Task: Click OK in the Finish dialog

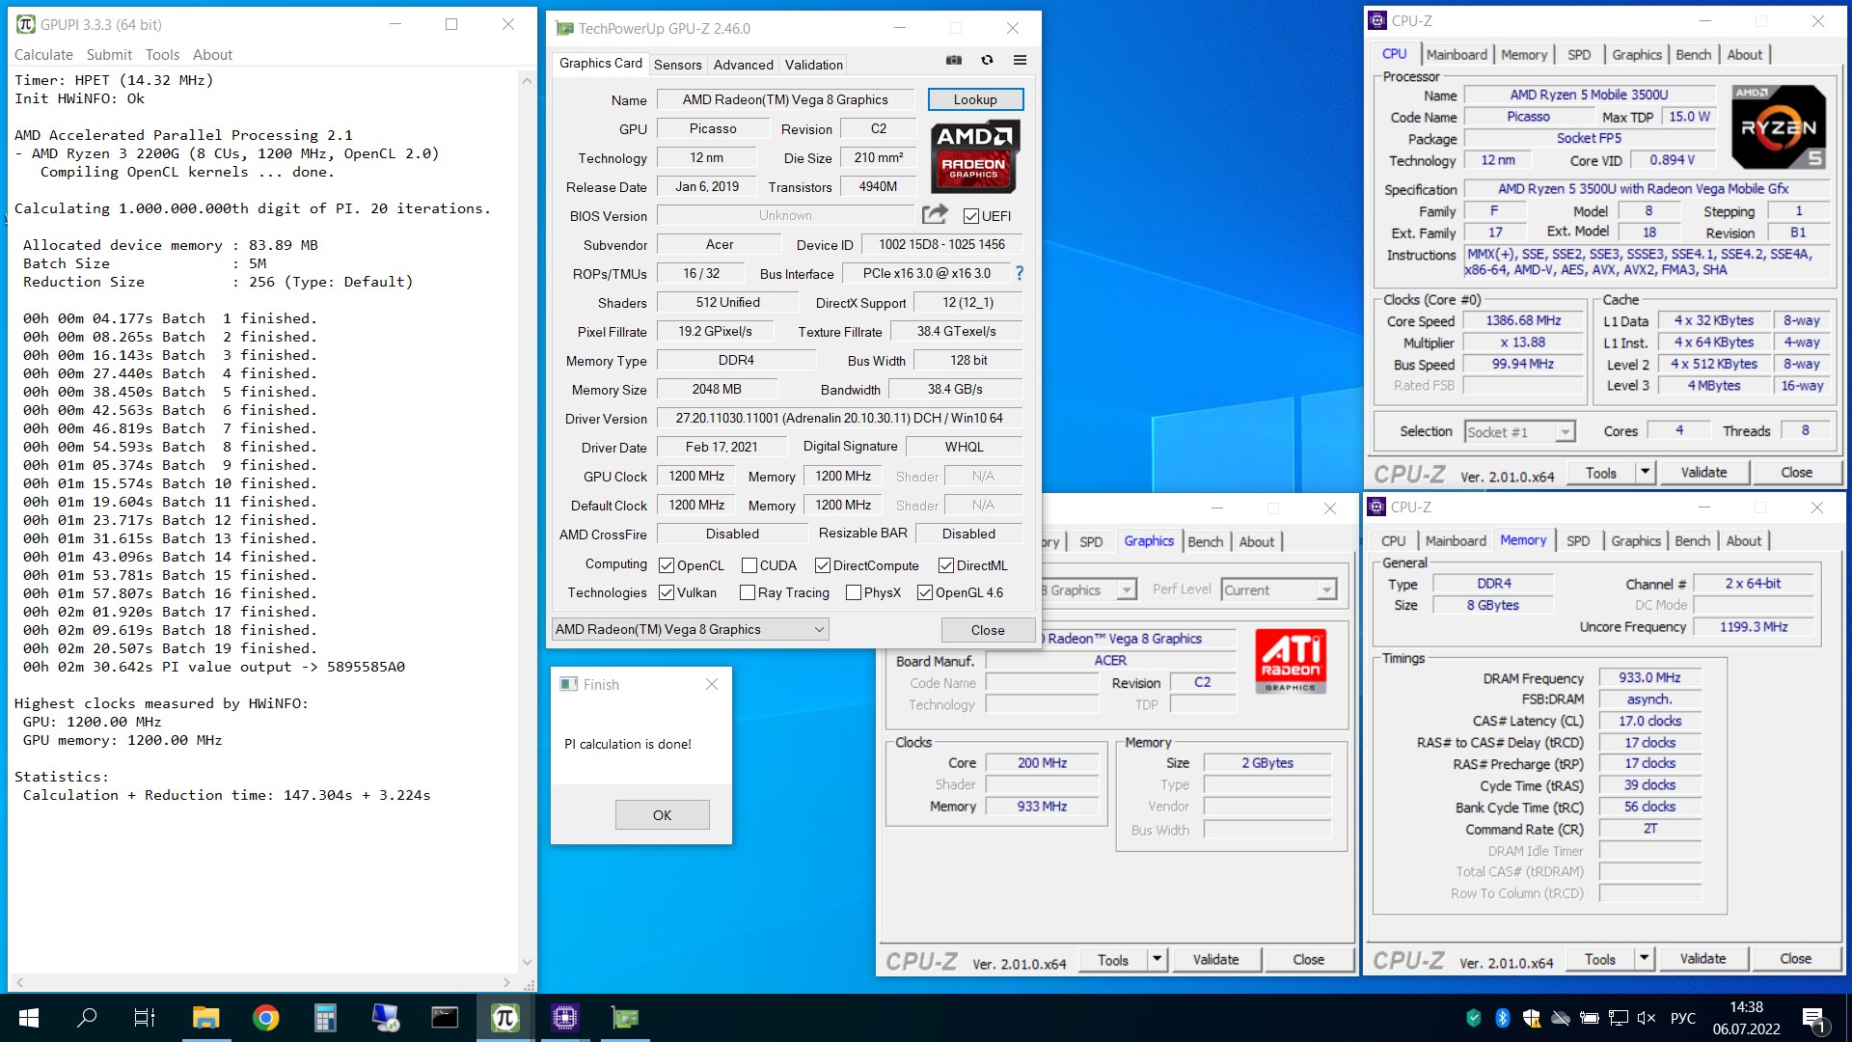Action: 662,815
